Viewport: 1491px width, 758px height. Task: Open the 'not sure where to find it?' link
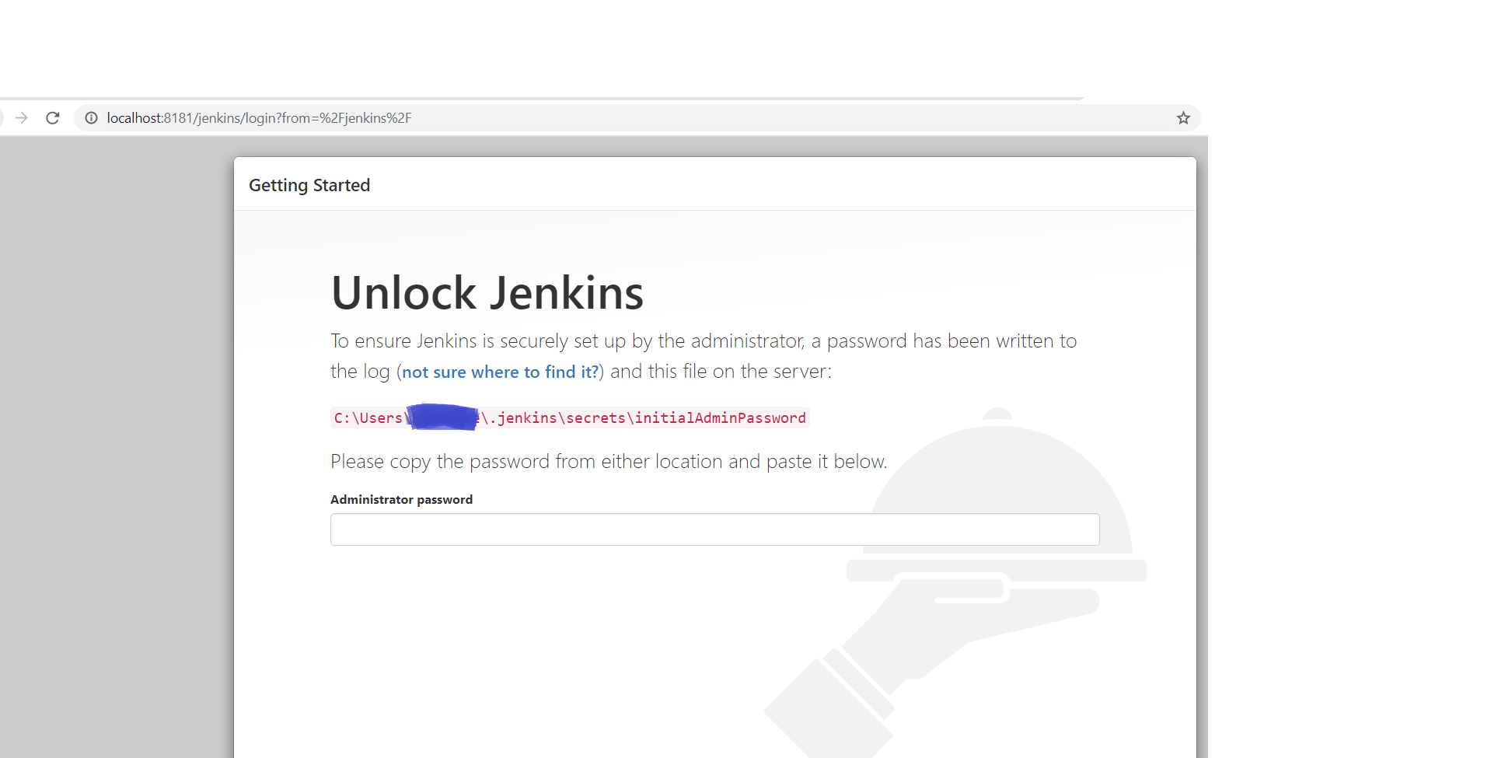pos(500,372)
